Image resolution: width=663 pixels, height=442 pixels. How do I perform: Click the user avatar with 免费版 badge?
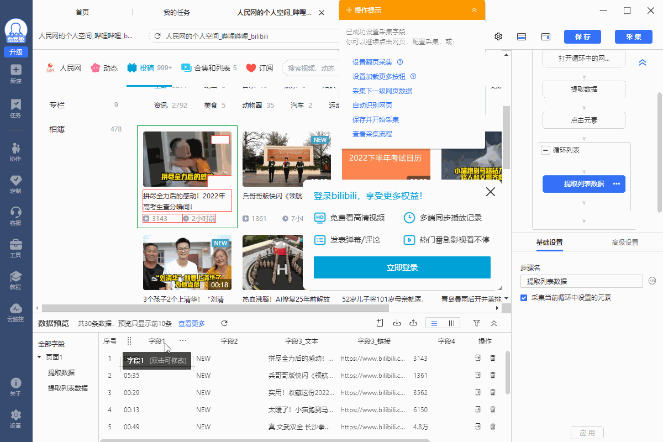point(16,31)
